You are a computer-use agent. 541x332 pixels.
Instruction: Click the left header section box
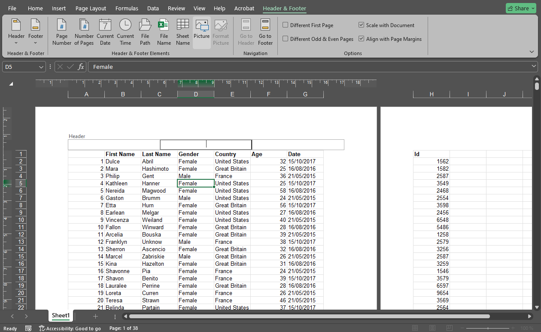point(114,144)
